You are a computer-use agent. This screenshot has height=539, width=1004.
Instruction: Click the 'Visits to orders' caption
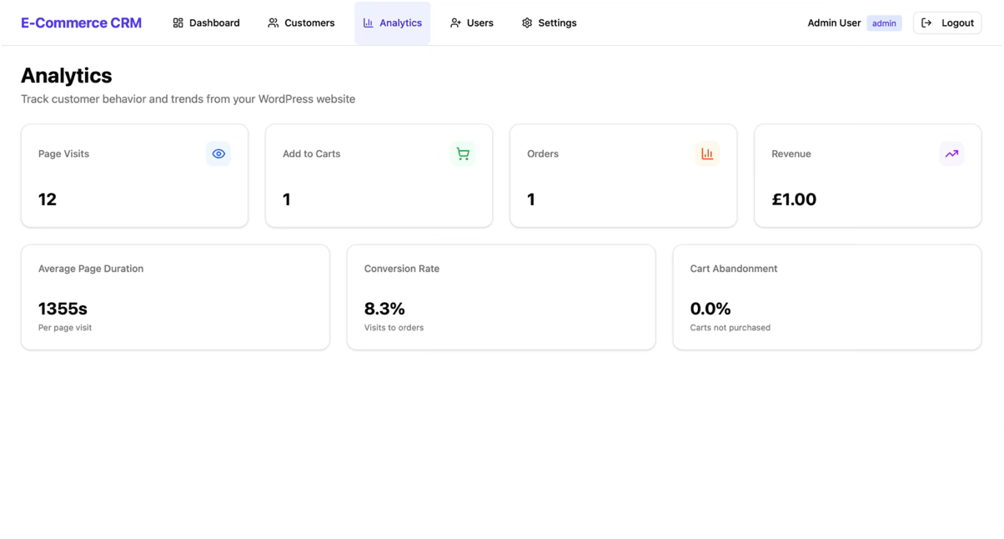point(394,328)
